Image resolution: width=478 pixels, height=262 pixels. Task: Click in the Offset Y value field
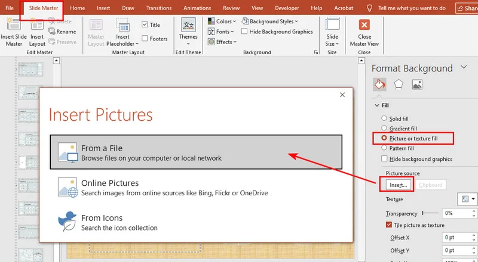pyautogui.click(x=456, y=251)
